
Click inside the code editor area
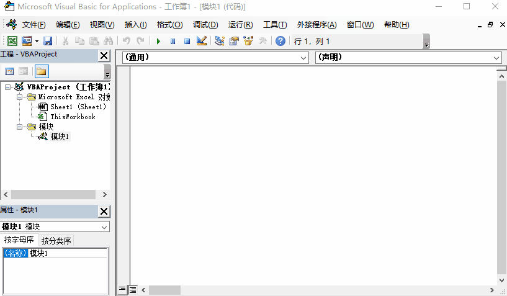pos(313,176)
